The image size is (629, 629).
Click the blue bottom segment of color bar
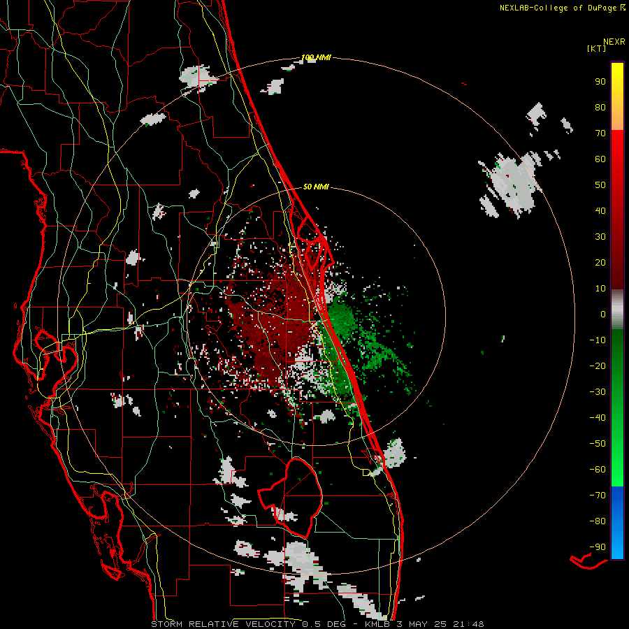coord(617,523)
